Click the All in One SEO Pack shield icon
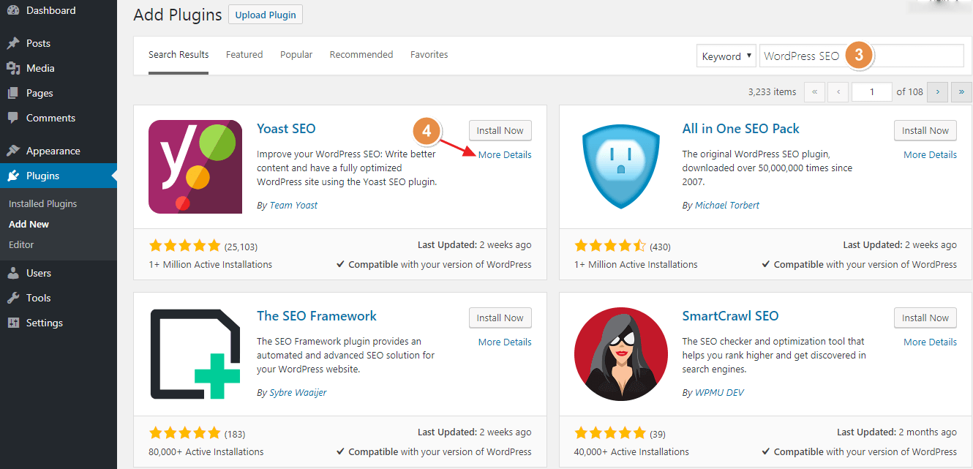Image resolution: width=973 pixels, height=469 pixels. 620,167
